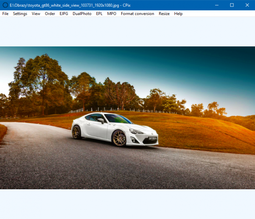
Task: Open the Order menu
Action: click(50, 14)
